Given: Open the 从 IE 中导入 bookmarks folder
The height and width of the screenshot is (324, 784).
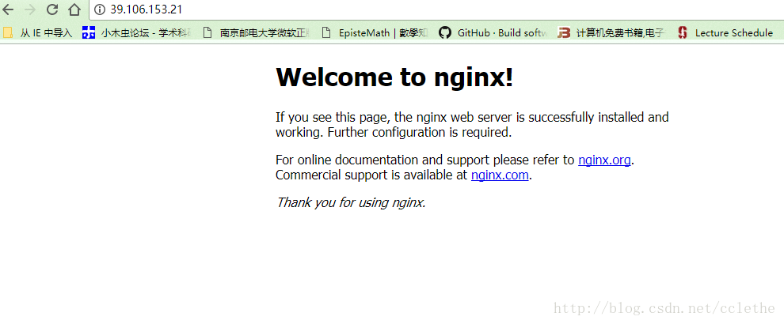Looking at the screenshot, I should click(x=38, y=33).
